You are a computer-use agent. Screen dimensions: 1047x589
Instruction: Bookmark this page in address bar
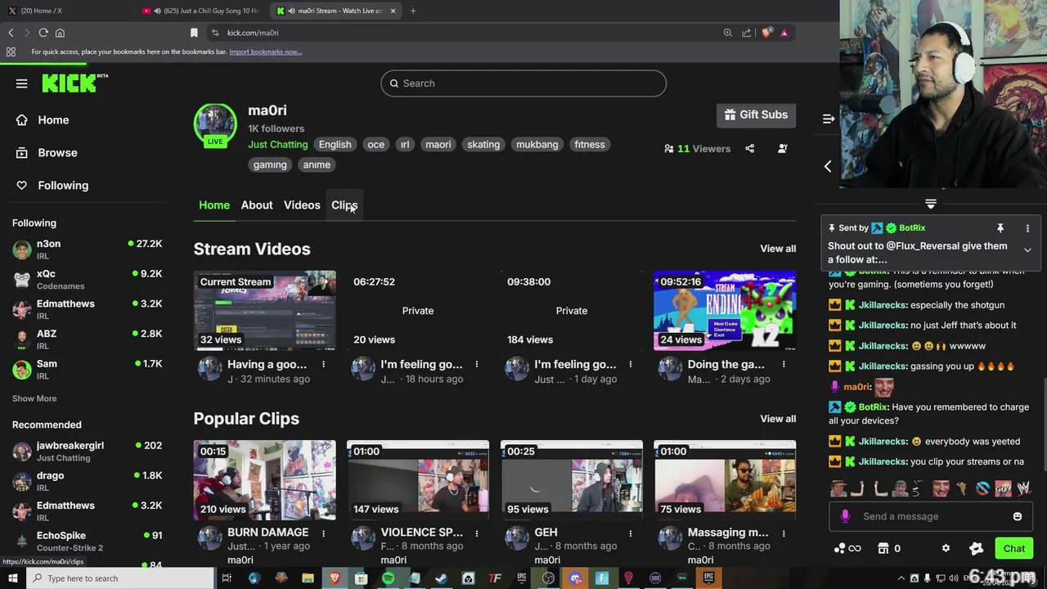point(194,33)
